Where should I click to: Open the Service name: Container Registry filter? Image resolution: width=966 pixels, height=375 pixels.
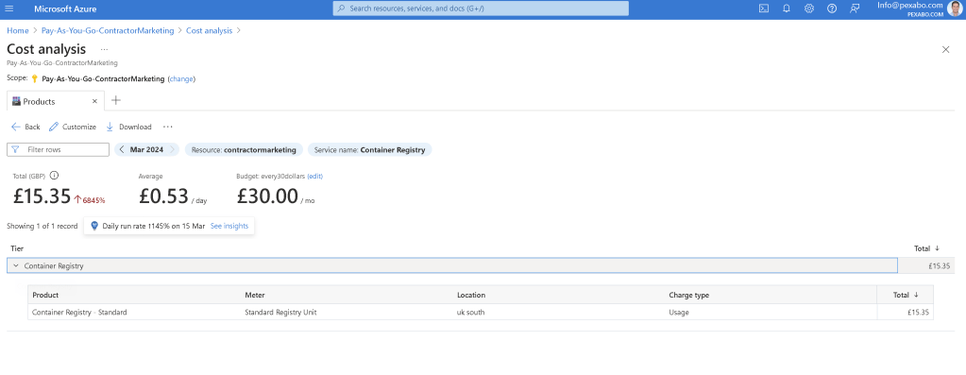369,149
